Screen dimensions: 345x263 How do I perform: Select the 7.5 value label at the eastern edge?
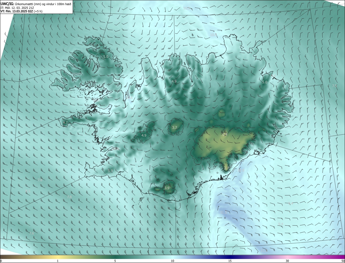[x=334, y=86]
